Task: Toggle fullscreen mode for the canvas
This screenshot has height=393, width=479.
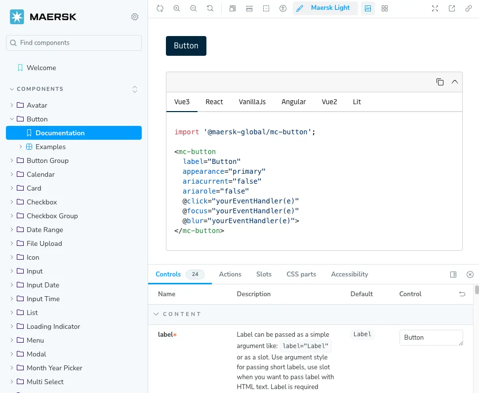Action: pos(435,8)
